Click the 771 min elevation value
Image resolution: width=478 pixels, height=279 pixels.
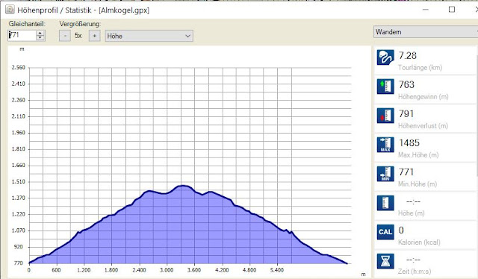point(406,172)
